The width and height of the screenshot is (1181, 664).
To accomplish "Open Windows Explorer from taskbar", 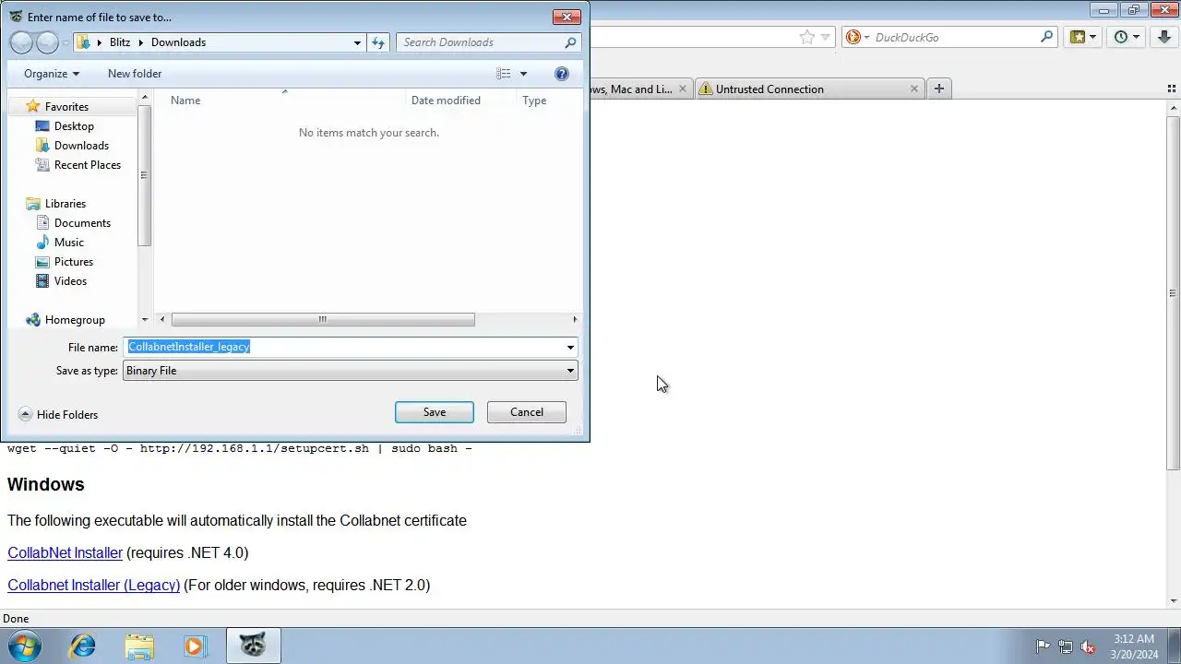I will 139,646.
